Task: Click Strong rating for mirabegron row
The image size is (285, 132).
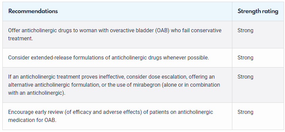Action: click(x=245, y=77)
